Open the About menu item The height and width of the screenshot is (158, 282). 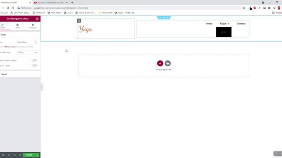(x=223, y=24)
